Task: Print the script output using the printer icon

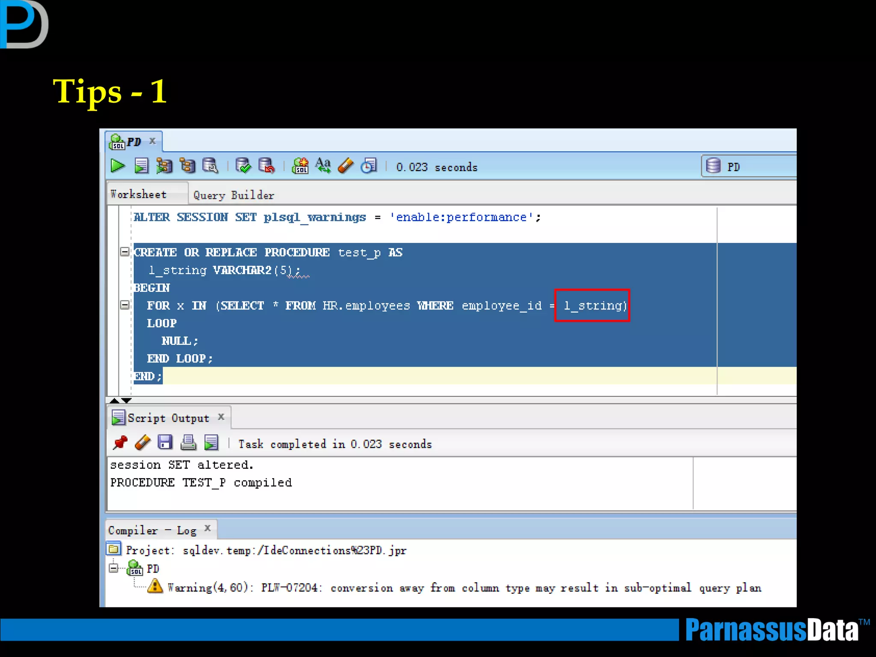Action: coord(188,443)
